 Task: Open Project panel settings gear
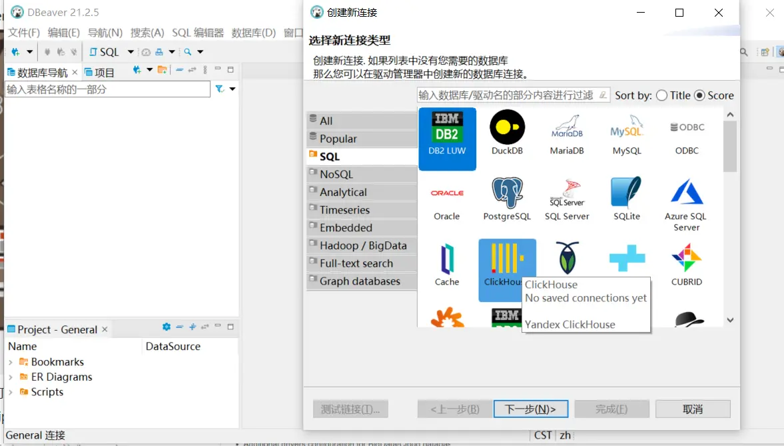click(167, 327)
